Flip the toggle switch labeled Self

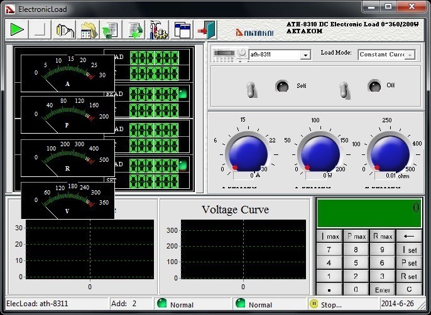[x=252, y=89]
